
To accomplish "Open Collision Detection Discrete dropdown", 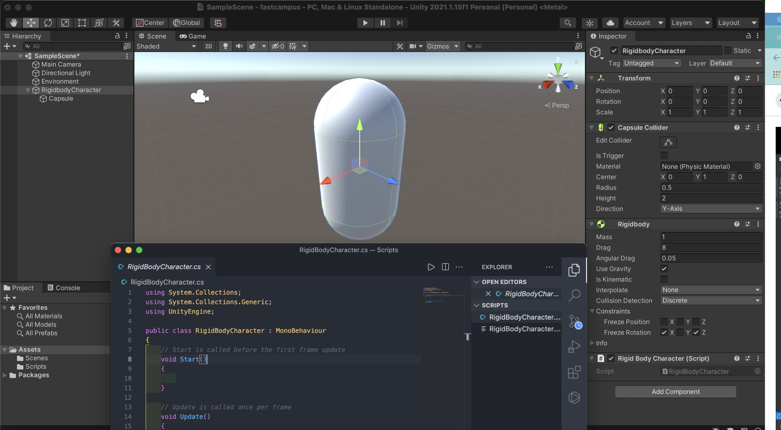I will (711, 300).
